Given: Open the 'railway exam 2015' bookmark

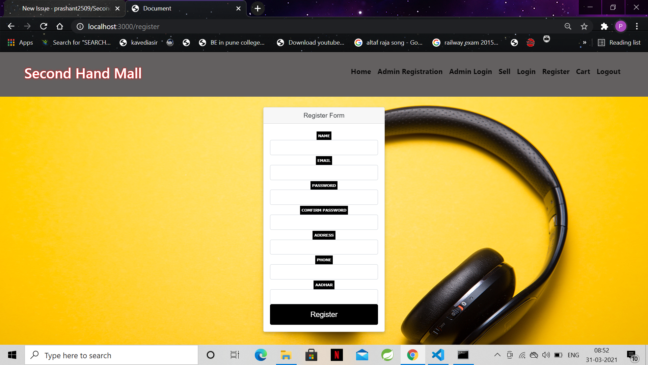Looking at the screenshot, I should 465,43.
